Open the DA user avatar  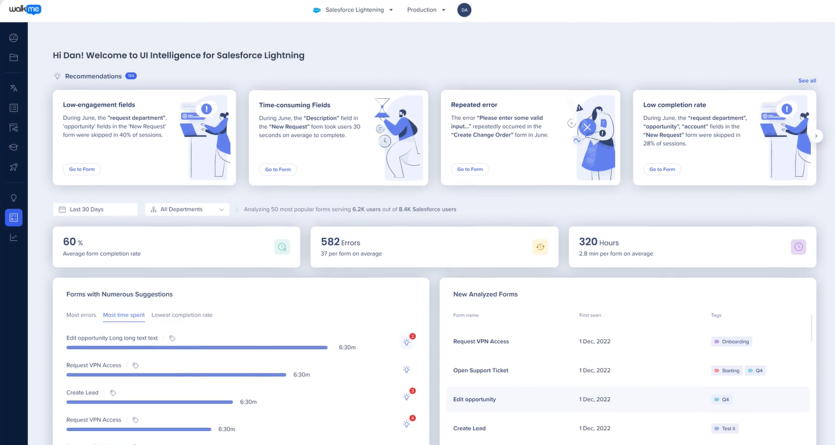464,10
